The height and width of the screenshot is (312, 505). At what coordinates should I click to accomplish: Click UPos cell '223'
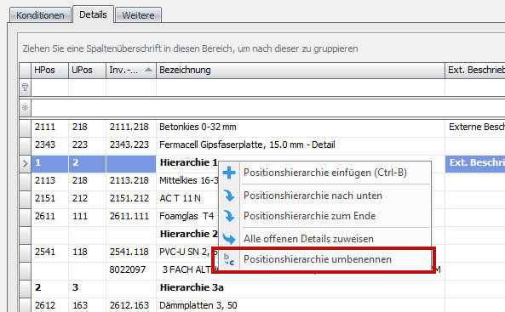87,145
